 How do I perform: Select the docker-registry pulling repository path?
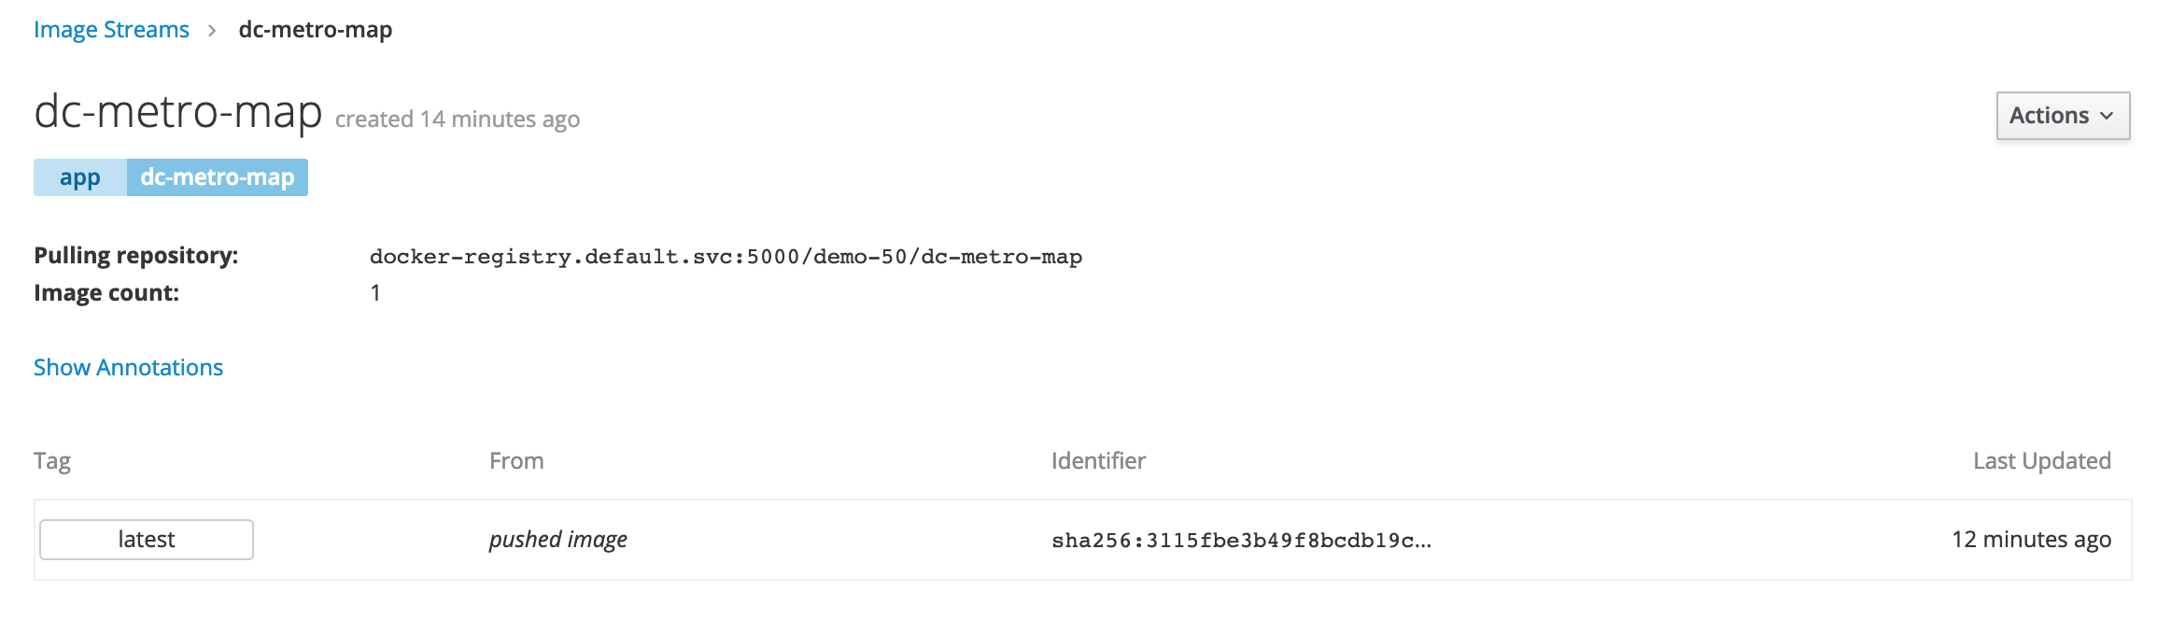[x=726, y=257]
